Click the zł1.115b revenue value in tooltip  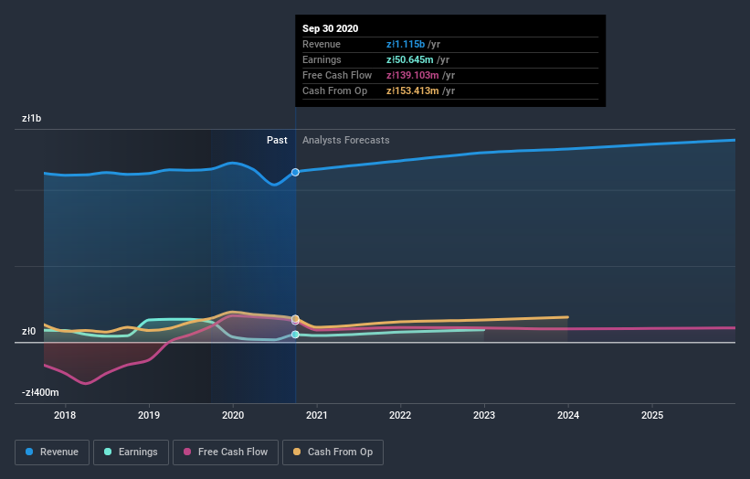pyautogui.click(x=406, y=44)
